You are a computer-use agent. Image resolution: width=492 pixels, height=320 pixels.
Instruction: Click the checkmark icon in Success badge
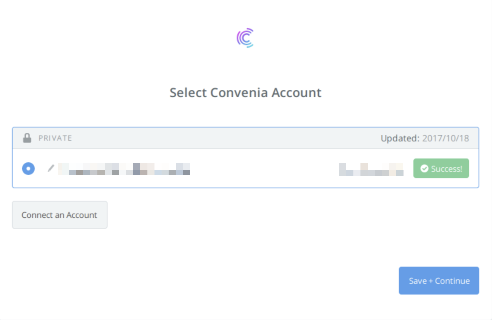click(424, 169)
